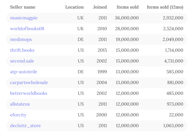Click the Items sold (12mo) column header
The image size is (194, 133).
tap(165, 7)
